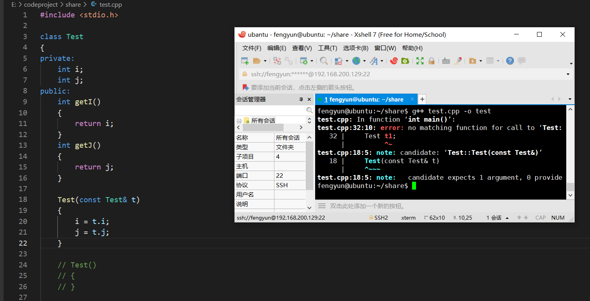Click the speech bubble feedback icon in Xshell
The height and width of the screenshot is (301, 590).
(522, 61)
